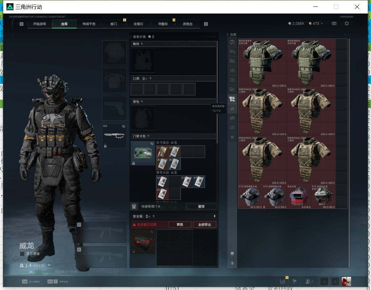Toggle the 显示装备 checkbox
The image size is (371, 290).
coord(22,254)
